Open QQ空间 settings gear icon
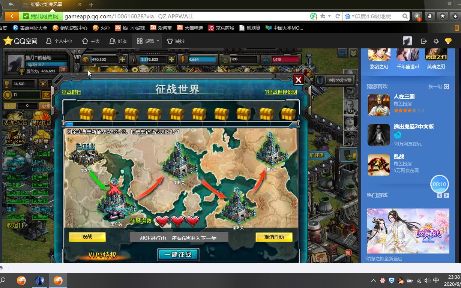The image size is (461, 288). (436, 41)
